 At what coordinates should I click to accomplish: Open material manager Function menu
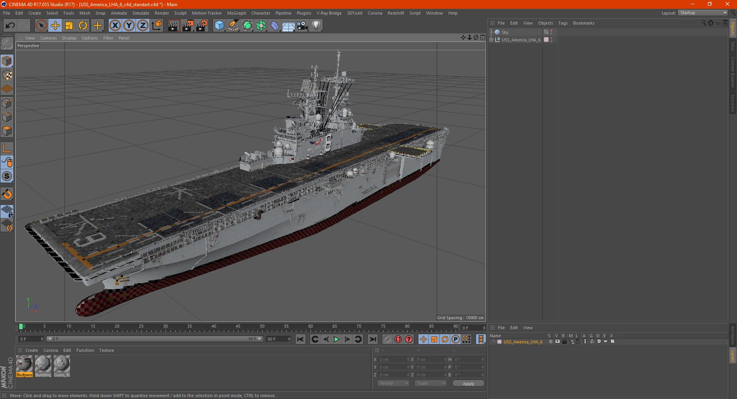pyautogui.click(x=85, y=350)
